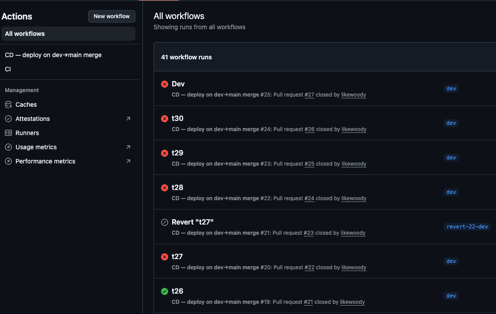496x314 pixels.
Task: Click the revert-22-dev branch label
Action: point(467,227)
